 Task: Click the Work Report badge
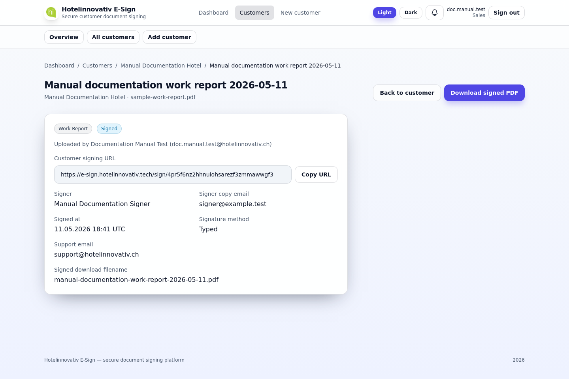pyautogui.click(x=73, y=129)
